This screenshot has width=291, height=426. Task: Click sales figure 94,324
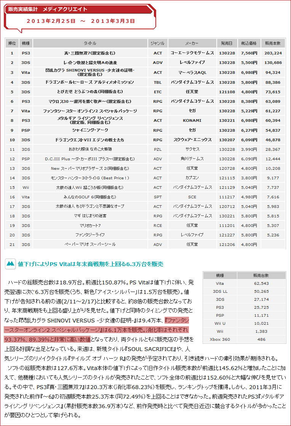click(x=273, y=72)
